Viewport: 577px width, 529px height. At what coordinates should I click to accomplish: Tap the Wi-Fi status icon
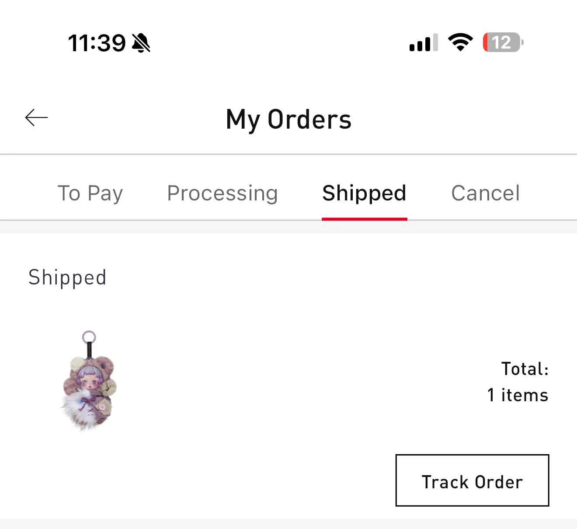(x=460, y=42)
